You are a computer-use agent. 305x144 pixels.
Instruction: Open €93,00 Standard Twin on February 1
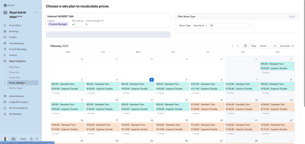tap(278, 64)
